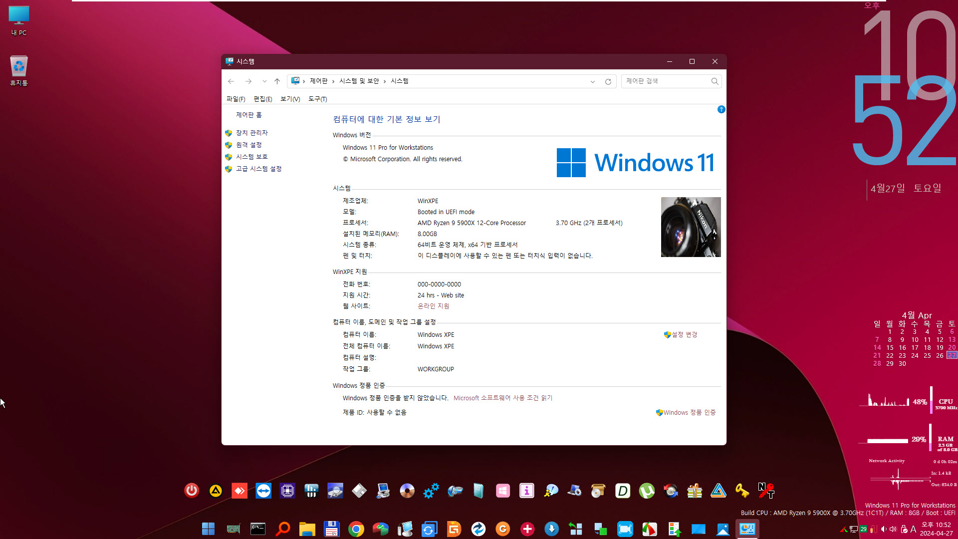Screen dimensions: 958x539
Task: Expand the breadcrumb chevron after 제어판
Action: [333, 81]
